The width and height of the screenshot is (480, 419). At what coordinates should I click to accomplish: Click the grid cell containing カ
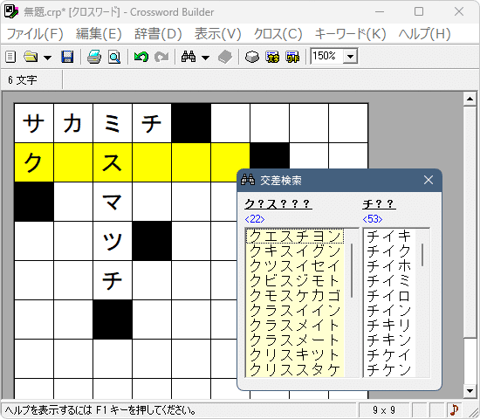[x=73, y=123]
